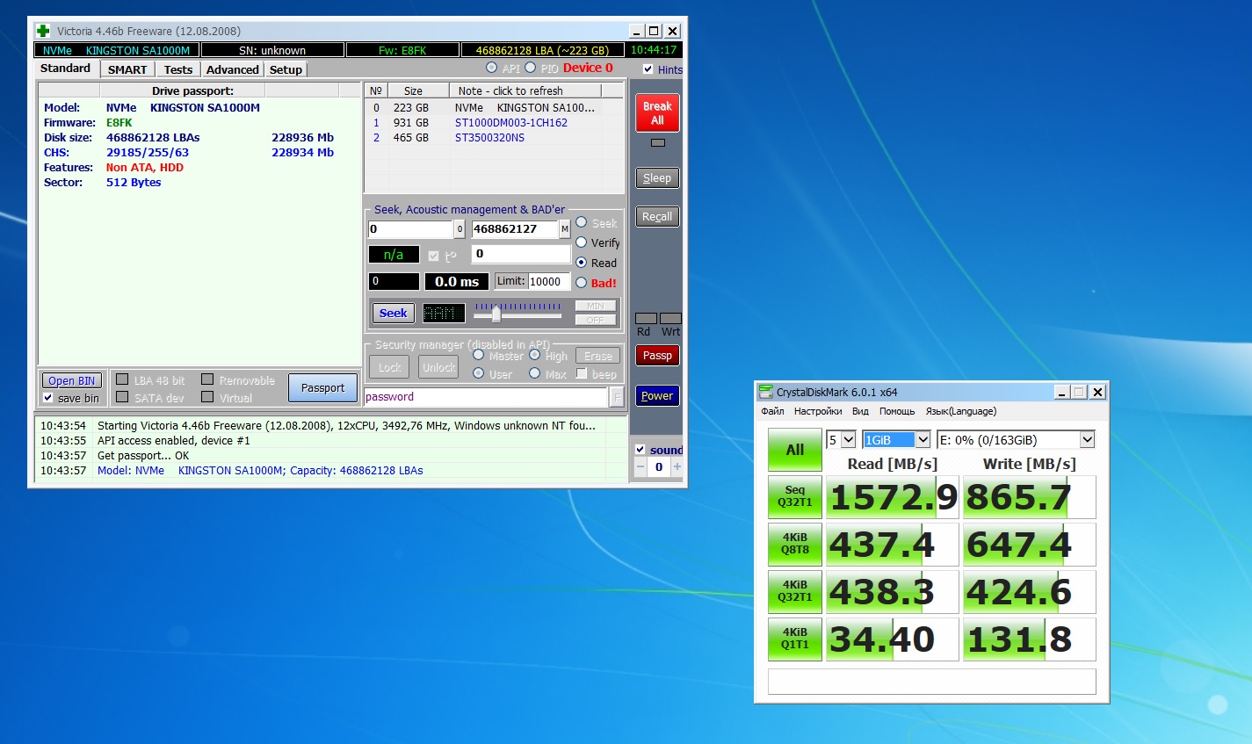Select the API mode radio button
The image size is (1252, 744).
click(491, 68)
